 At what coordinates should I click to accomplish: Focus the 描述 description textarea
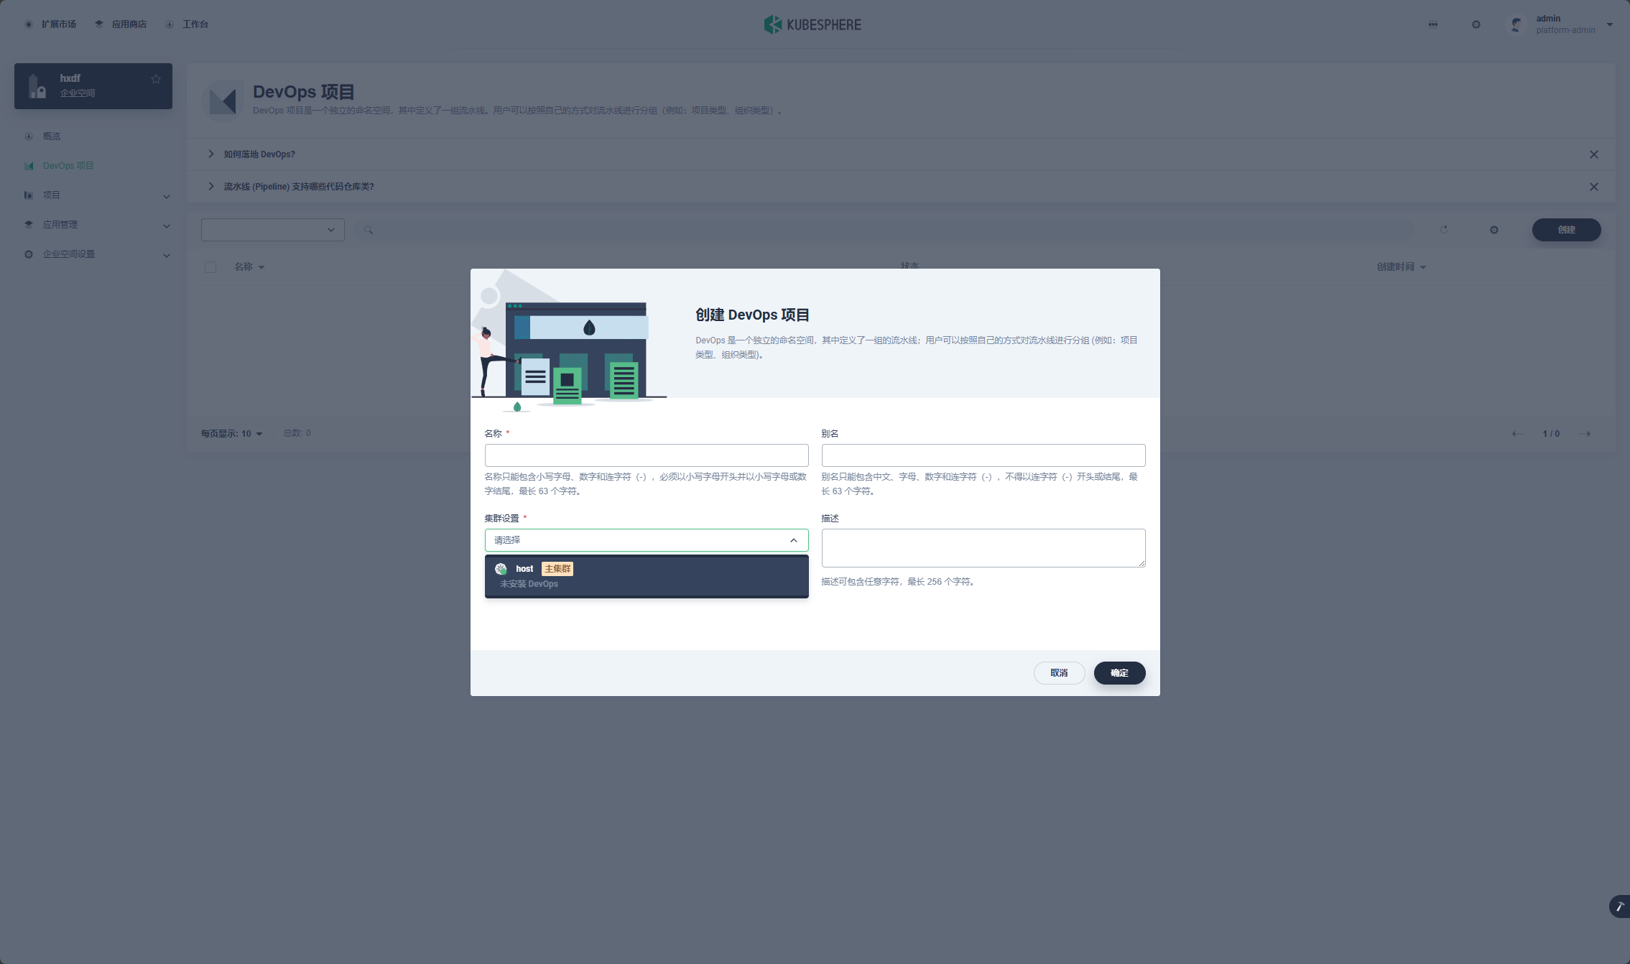tap(983, 548)
